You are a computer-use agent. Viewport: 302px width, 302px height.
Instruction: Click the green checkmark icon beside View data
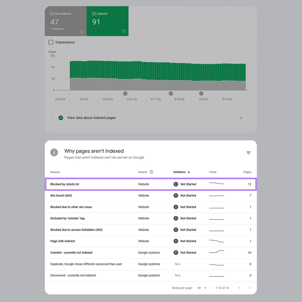click(x=61, y=118)
